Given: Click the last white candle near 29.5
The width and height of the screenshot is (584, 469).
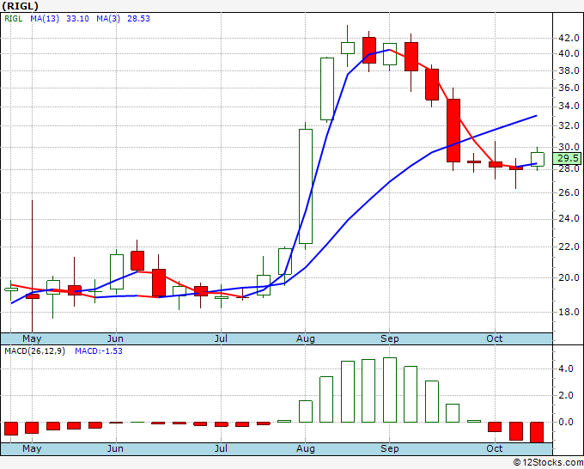Looking at the screenshot, I should point(538,158).
